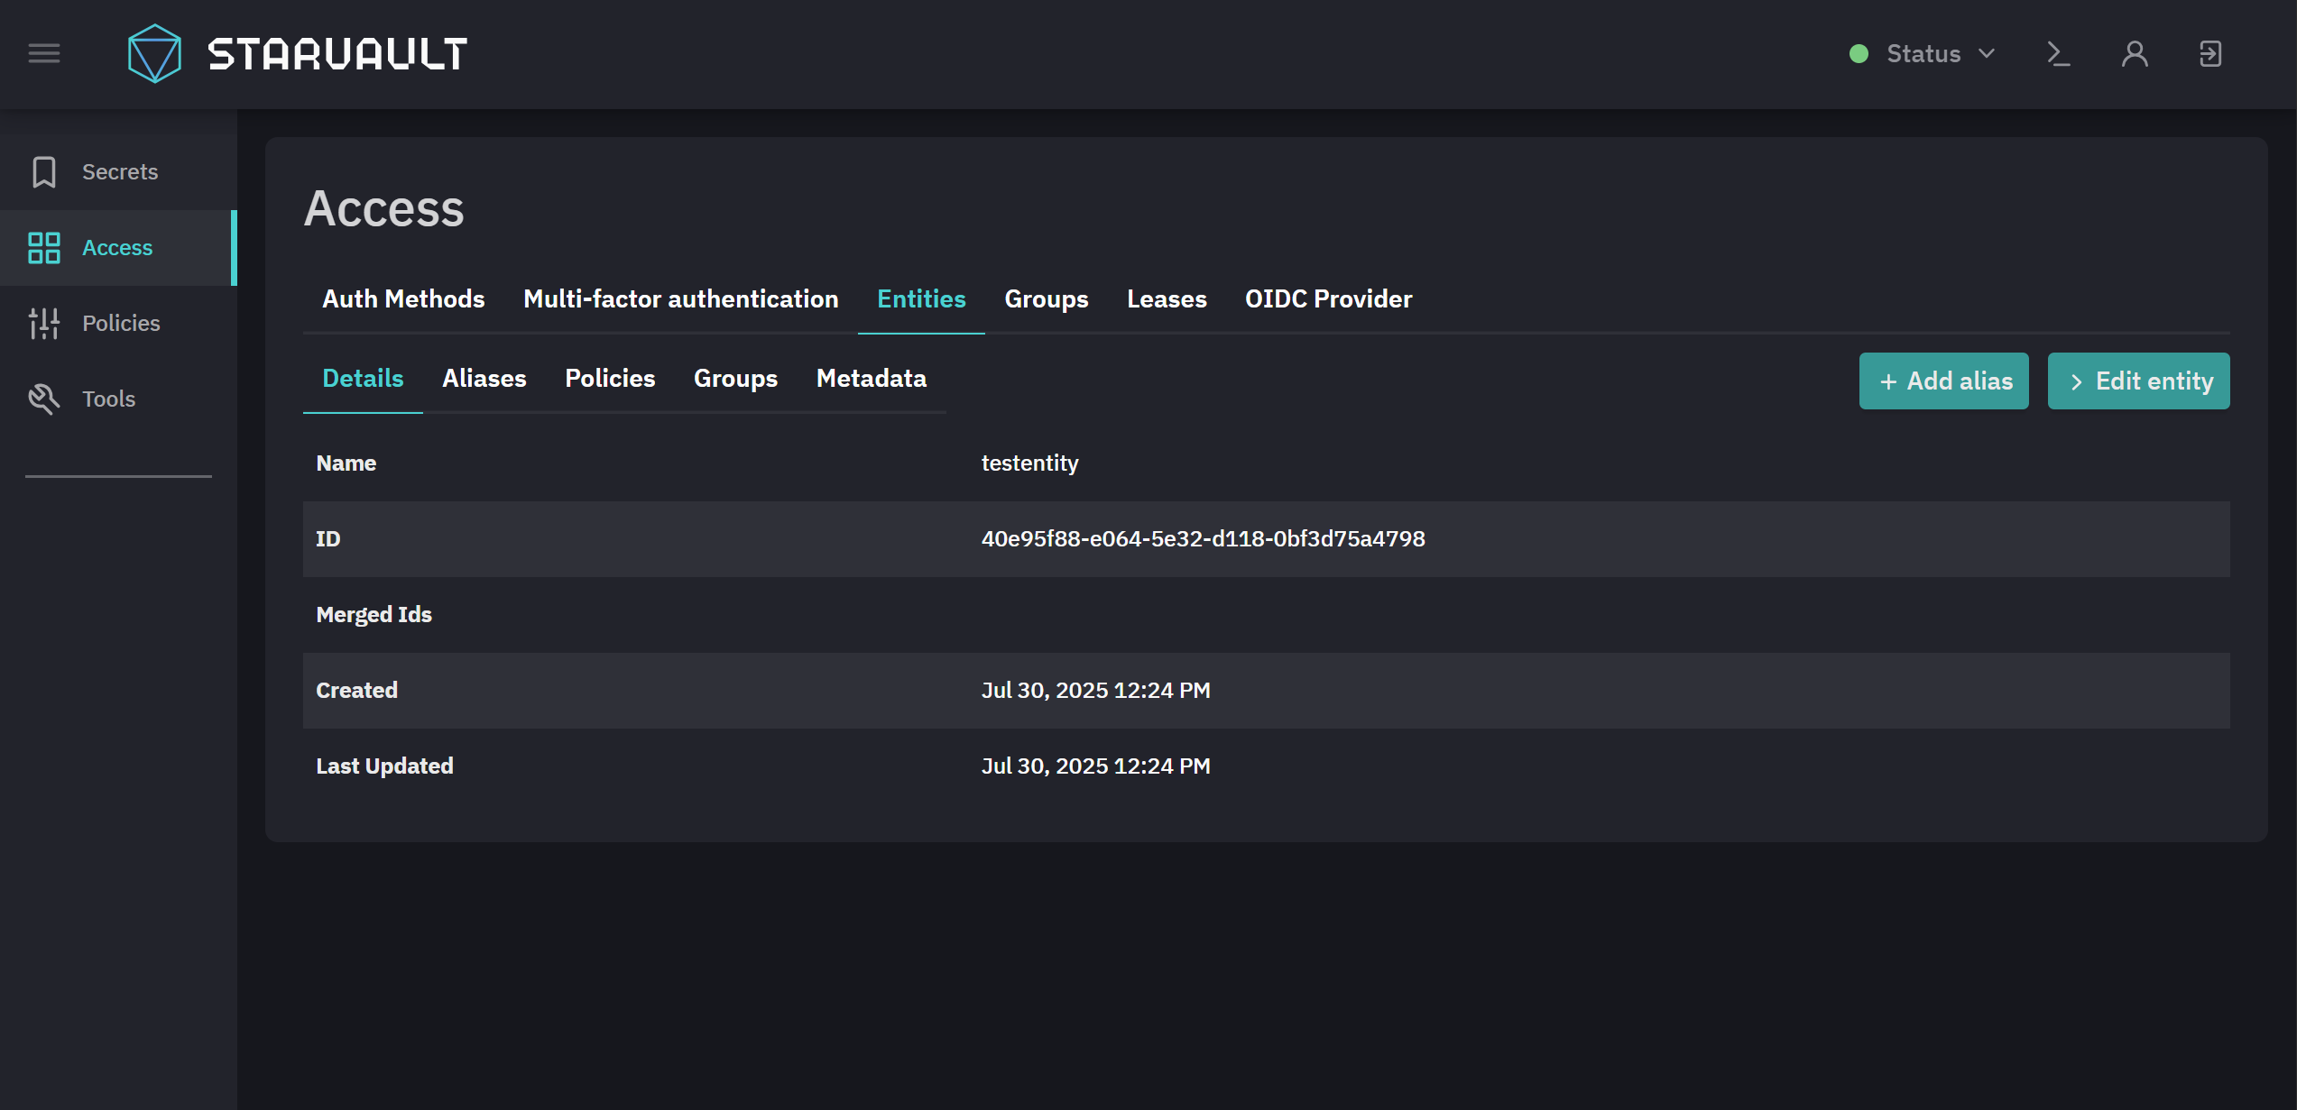Screen dimensions: 2297x1110
Task: Click the entity ID value 40e95f88-e064-5e32-d118-0bf3d75a4798
Action: 1203,539
